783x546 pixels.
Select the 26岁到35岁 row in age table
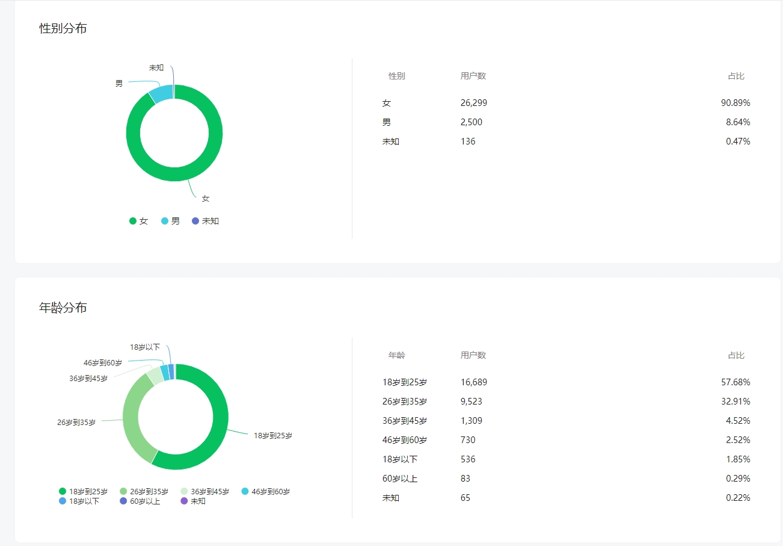coord(405,402)
